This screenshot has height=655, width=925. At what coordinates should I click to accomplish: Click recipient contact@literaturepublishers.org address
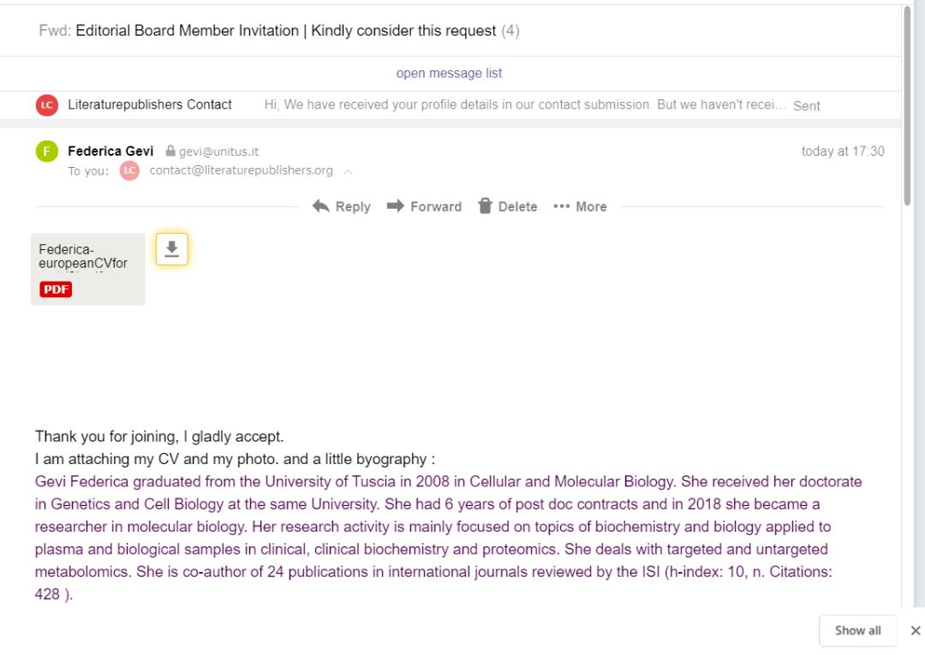[241, 170]
